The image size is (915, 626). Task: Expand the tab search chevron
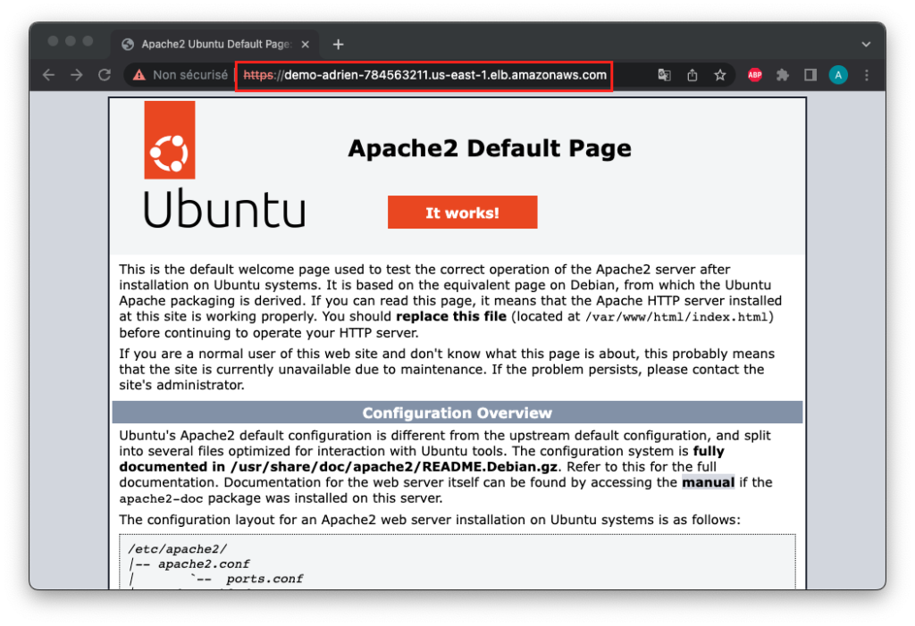point(866,45)
